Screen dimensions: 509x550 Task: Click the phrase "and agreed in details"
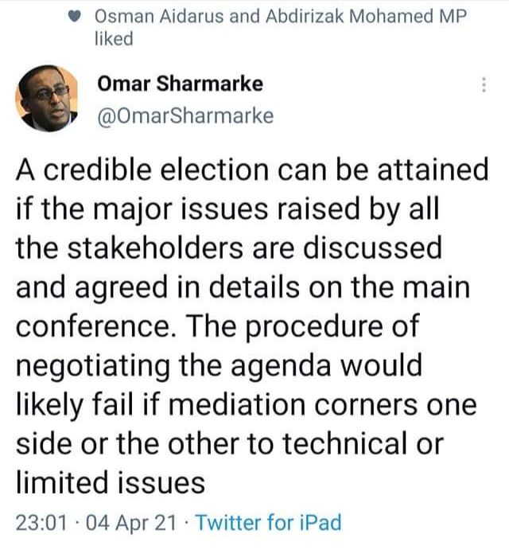point(157,288)
